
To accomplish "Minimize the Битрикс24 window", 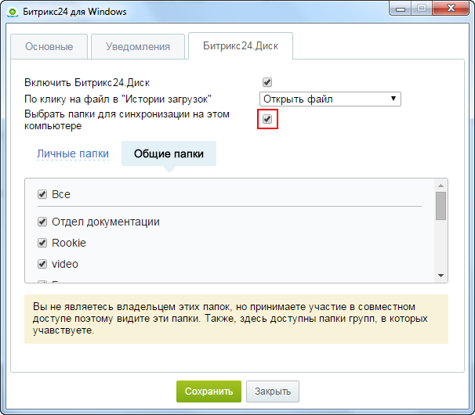I will pyautogui.click(x=401, y=9).
